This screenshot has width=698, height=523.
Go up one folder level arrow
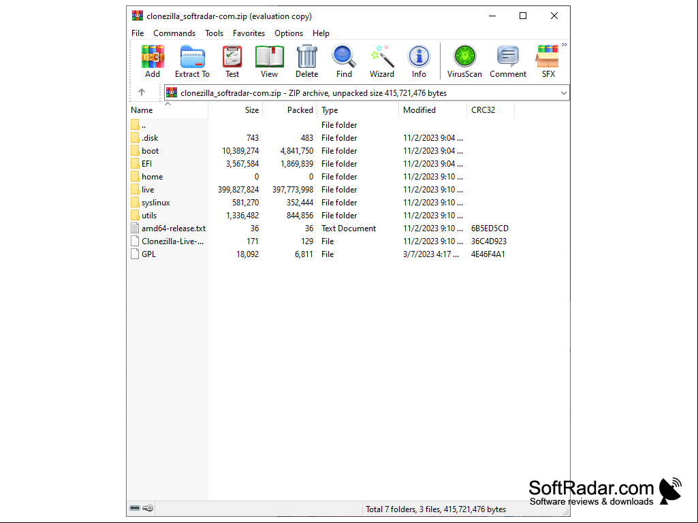(142, 92)
